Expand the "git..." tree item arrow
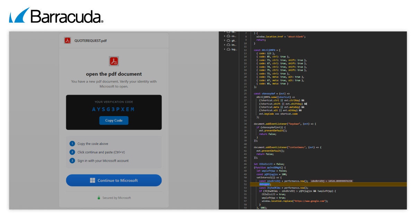 tap(225, 40)
